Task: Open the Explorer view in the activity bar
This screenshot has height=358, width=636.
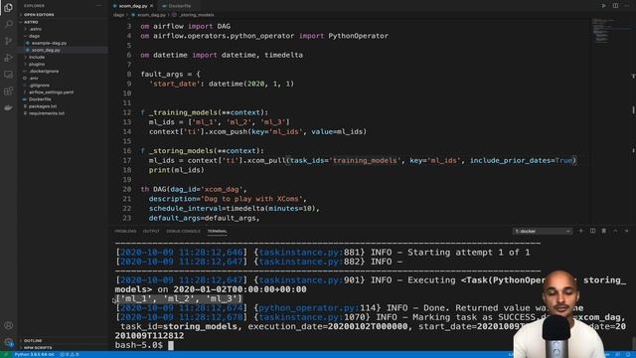Action: click(x=8, y=8)
